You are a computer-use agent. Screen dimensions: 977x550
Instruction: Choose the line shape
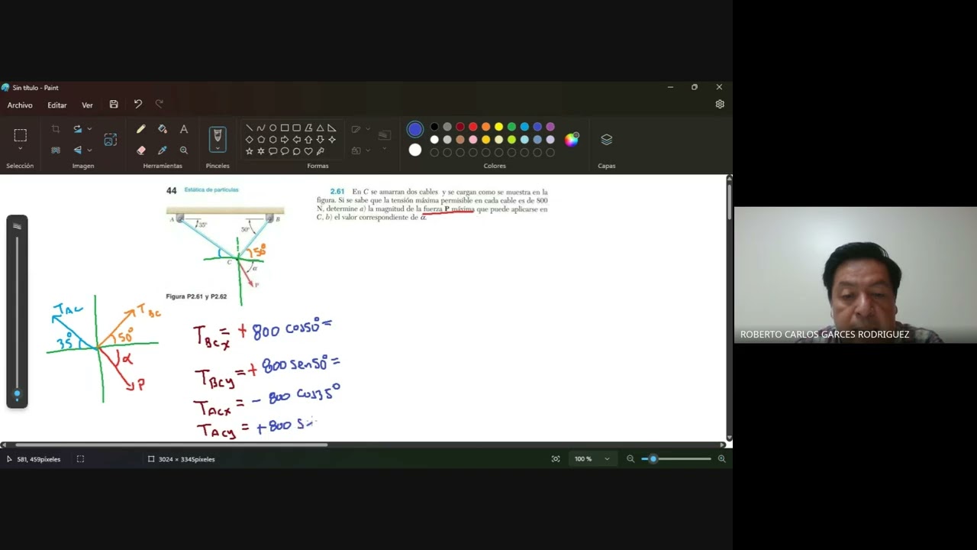coord(249,128)
